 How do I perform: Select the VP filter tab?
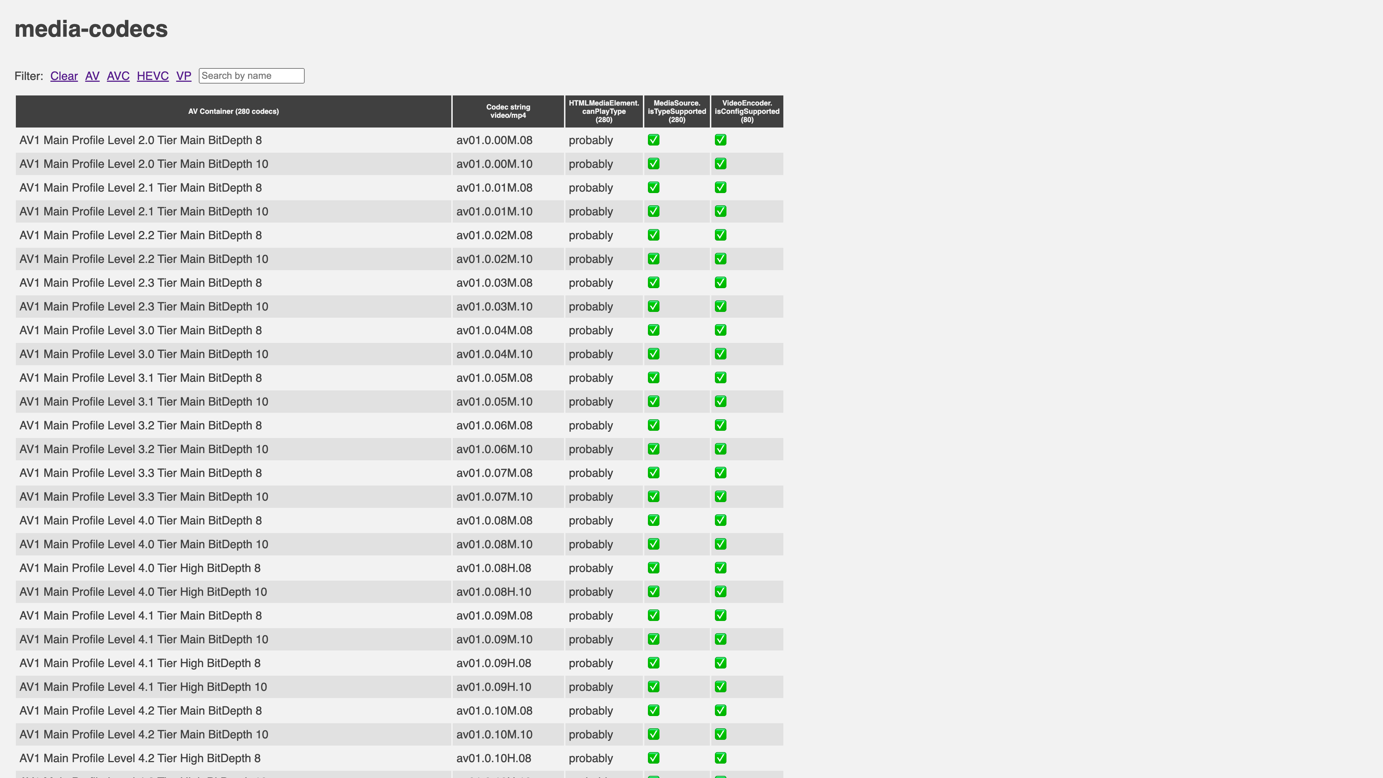183,75
